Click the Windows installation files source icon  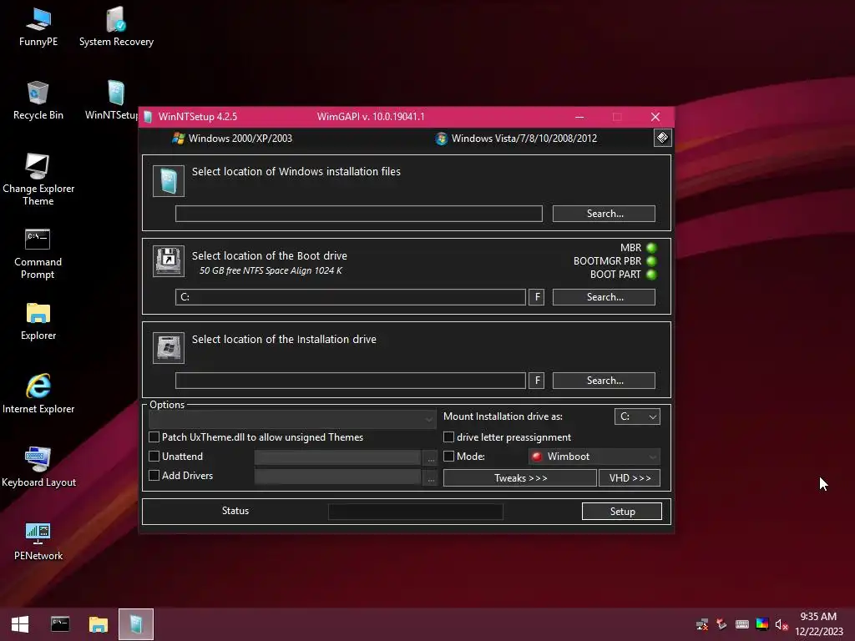click(x=169, y=181)
